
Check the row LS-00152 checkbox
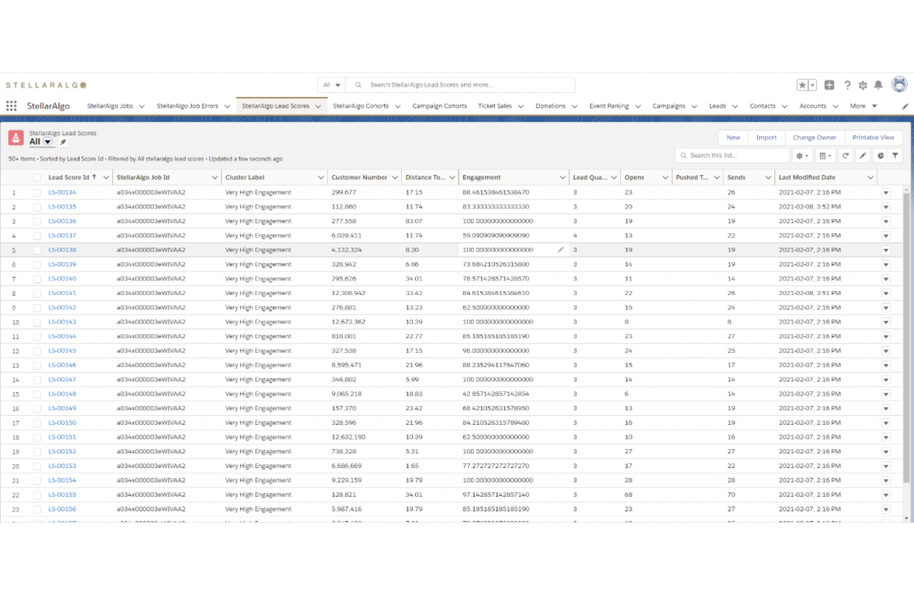point(37,451)
